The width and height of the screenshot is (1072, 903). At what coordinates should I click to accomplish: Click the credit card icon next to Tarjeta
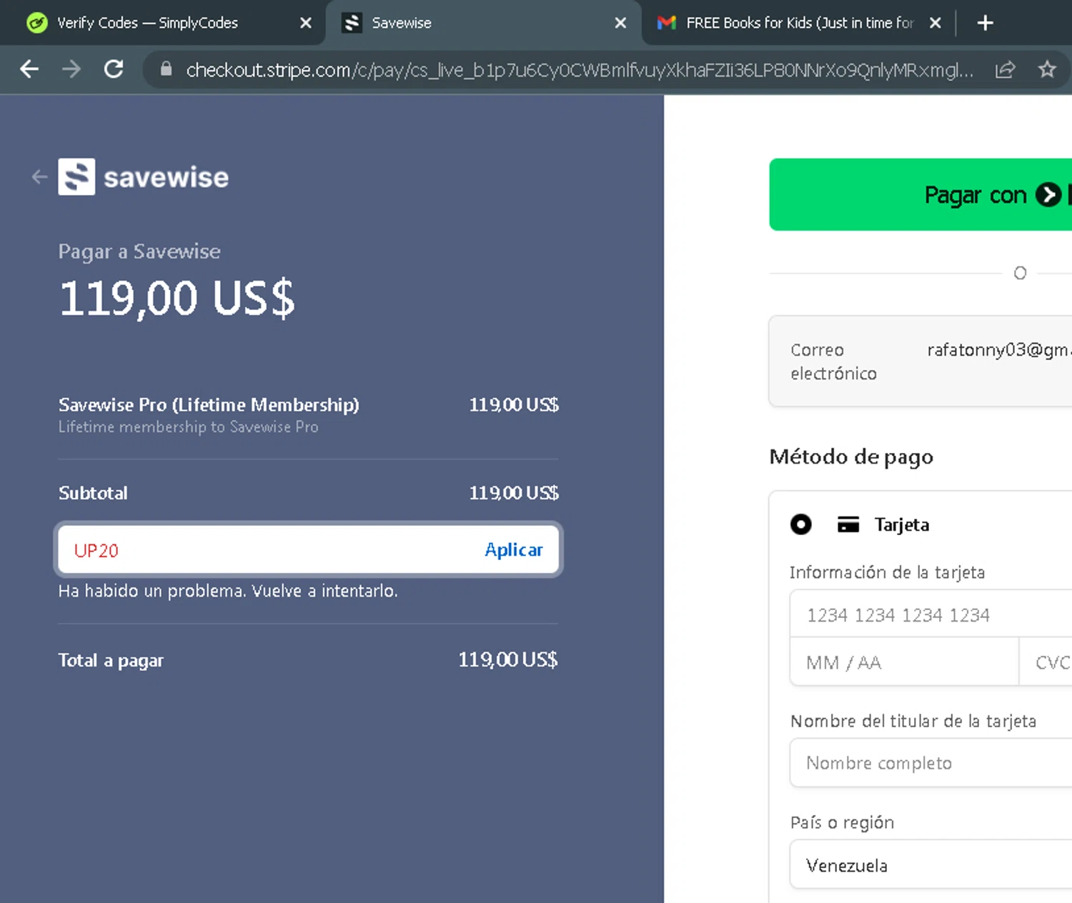[x=848, y=524]
